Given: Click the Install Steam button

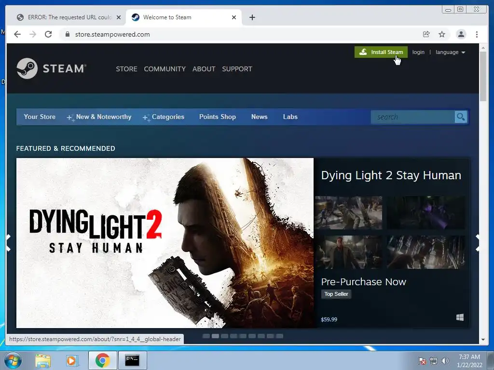Looking at the screenshot, I should tap(381, 52).
